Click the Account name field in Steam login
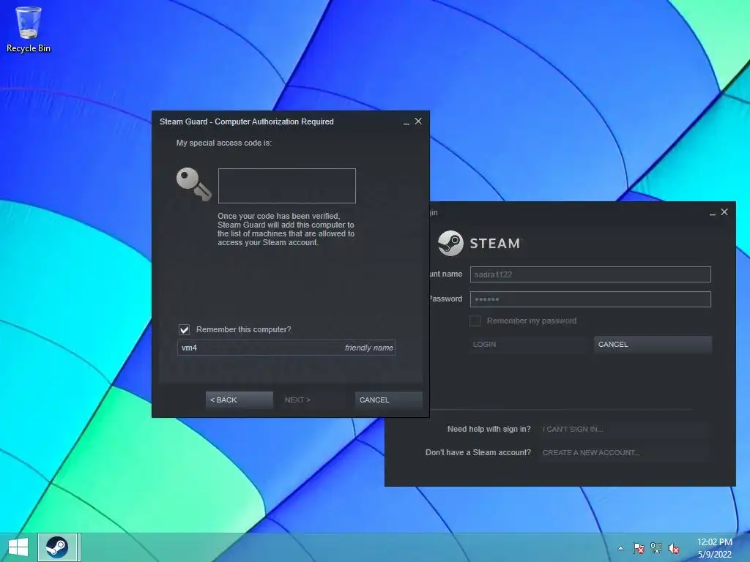Image resolution: width=750 pixels, height=562 pixels. [x=590, y=274]
